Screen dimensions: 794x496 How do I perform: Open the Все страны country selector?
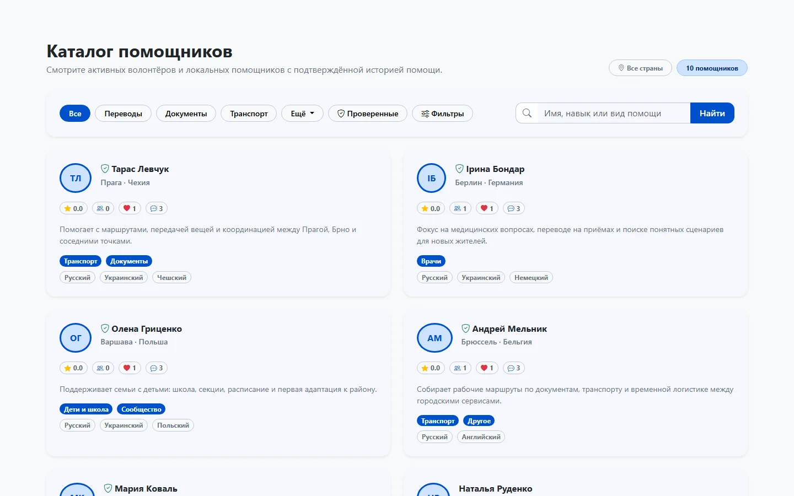click(x=640, y=68)
